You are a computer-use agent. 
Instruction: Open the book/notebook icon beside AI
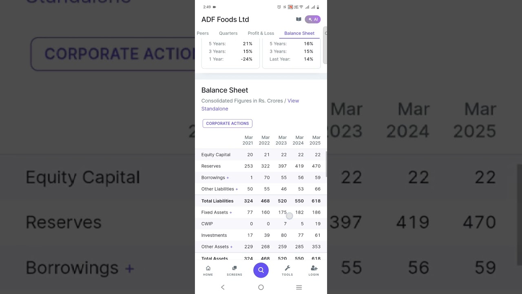pyautogui.click(x=299, y=19)
